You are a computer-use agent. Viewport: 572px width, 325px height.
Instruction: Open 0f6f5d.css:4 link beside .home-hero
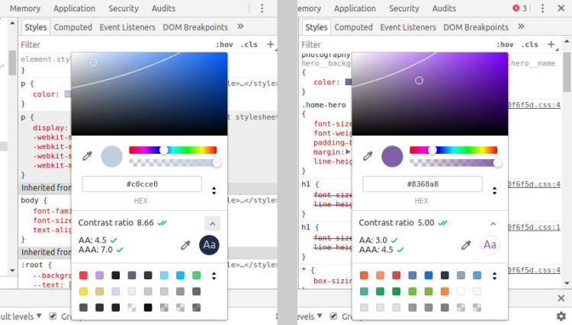coord(534,105)
